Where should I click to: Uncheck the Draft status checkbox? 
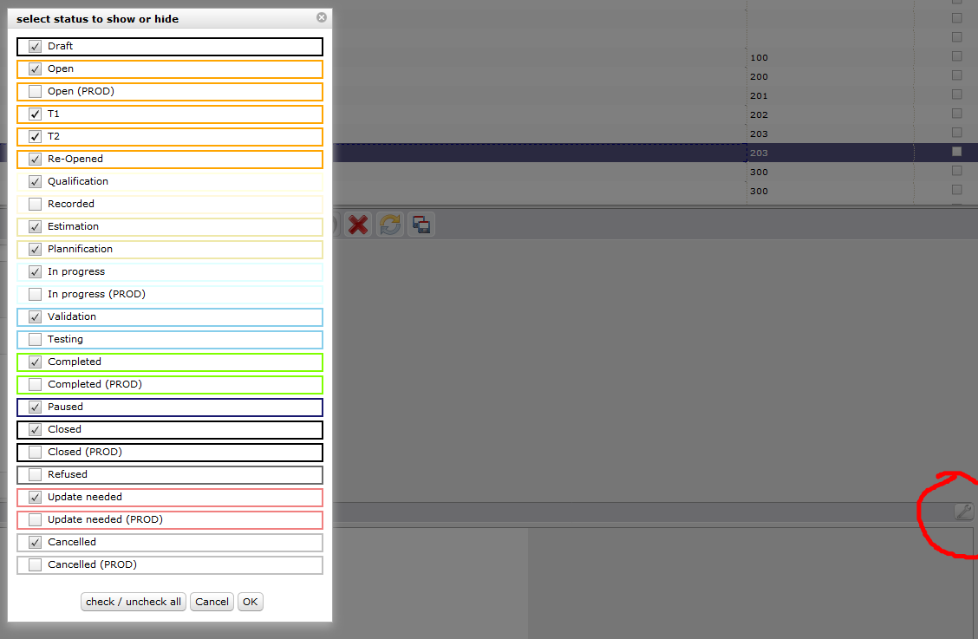(36, 47)
